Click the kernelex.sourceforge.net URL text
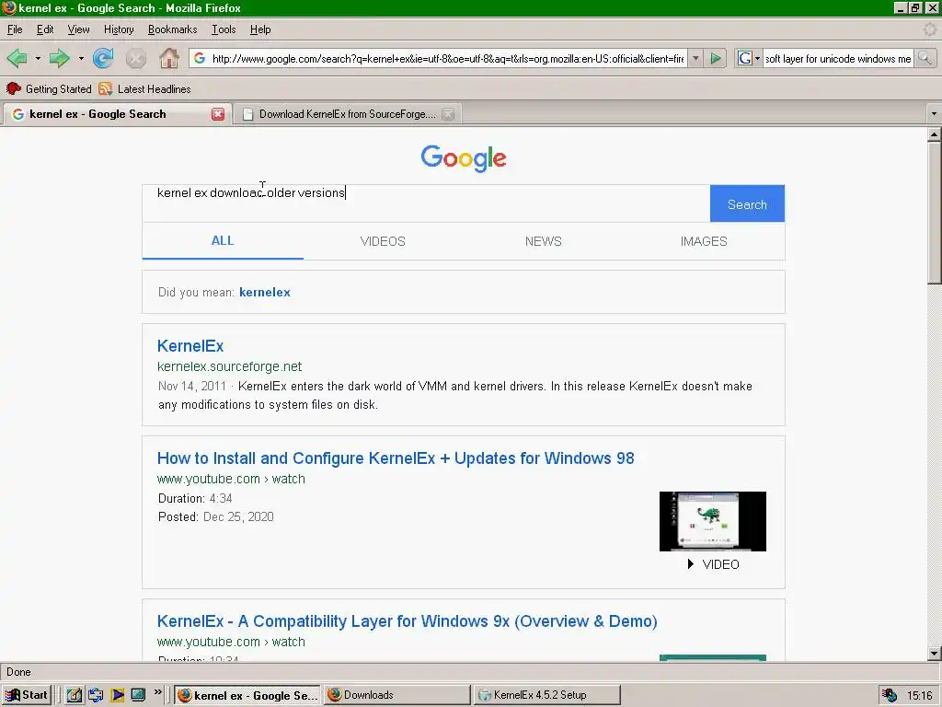The image size is (942, 707). point(229,366)
